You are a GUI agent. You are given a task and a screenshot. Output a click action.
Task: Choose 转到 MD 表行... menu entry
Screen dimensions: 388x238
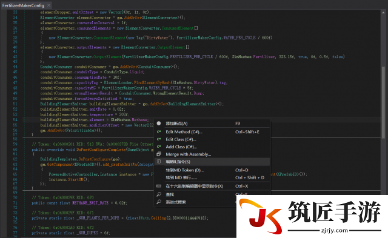pos(212,177)
